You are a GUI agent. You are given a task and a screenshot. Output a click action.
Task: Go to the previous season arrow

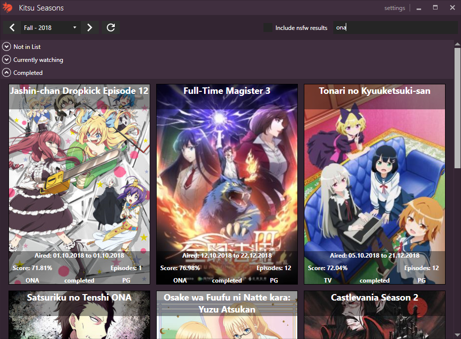click(12, 27)
